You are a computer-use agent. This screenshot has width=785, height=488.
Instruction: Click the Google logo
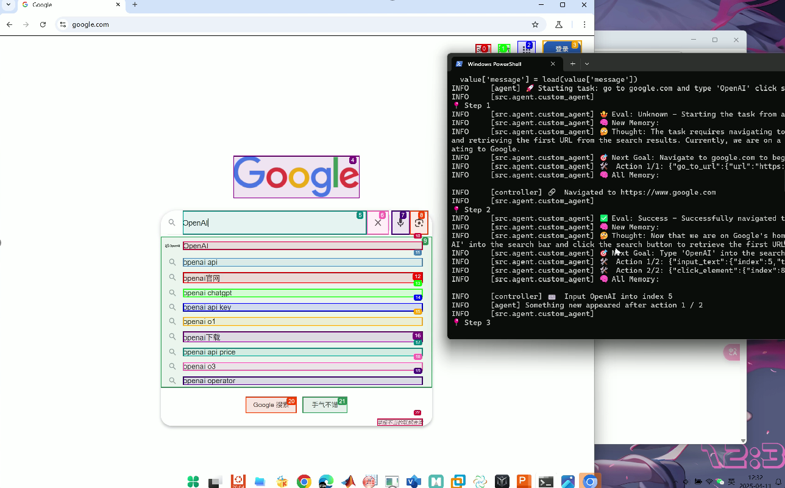tap(296, 177)
